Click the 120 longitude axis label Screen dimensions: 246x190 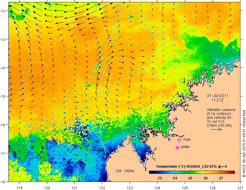pyautogui.click(x=47, y=188)
